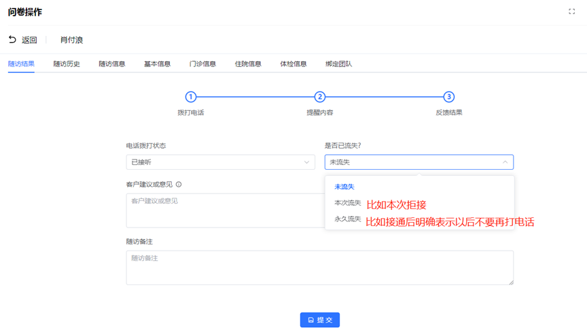Click the 拨打电话 step label

tap(190, 112)
